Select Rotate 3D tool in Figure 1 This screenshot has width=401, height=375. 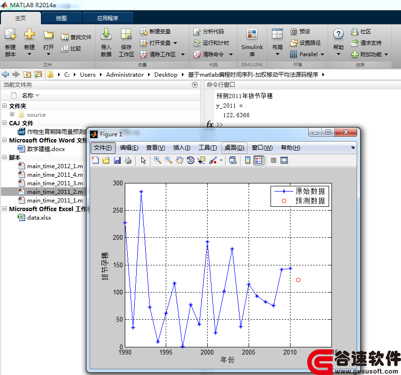pos(190,161)
